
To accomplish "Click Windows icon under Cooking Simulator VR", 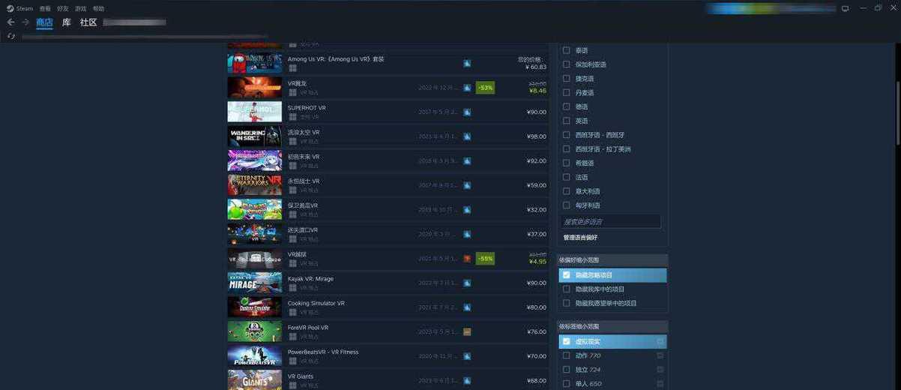I will [292, 312].
